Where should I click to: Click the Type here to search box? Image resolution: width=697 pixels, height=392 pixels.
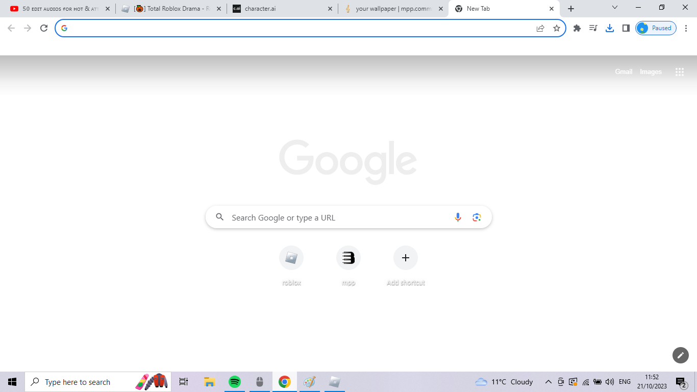98,382
